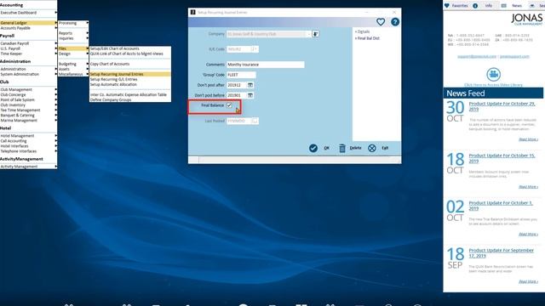This screenshot has width=545, height=306.
Task: Open the calendar picker for Don't post after
Action: point(250,85)
